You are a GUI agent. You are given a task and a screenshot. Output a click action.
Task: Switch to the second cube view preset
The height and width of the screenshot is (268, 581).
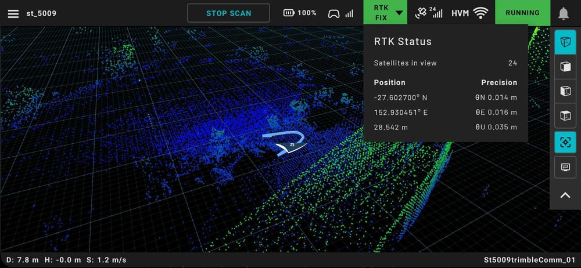click(565, 67)
